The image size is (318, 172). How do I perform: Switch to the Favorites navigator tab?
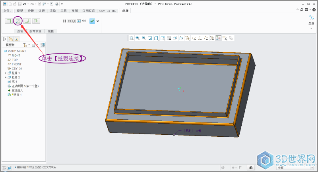click(16, 39)
